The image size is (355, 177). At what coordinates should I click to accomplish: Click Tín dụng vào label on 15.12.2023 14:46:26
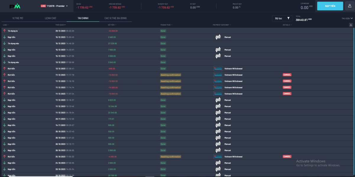pos(13,43)
